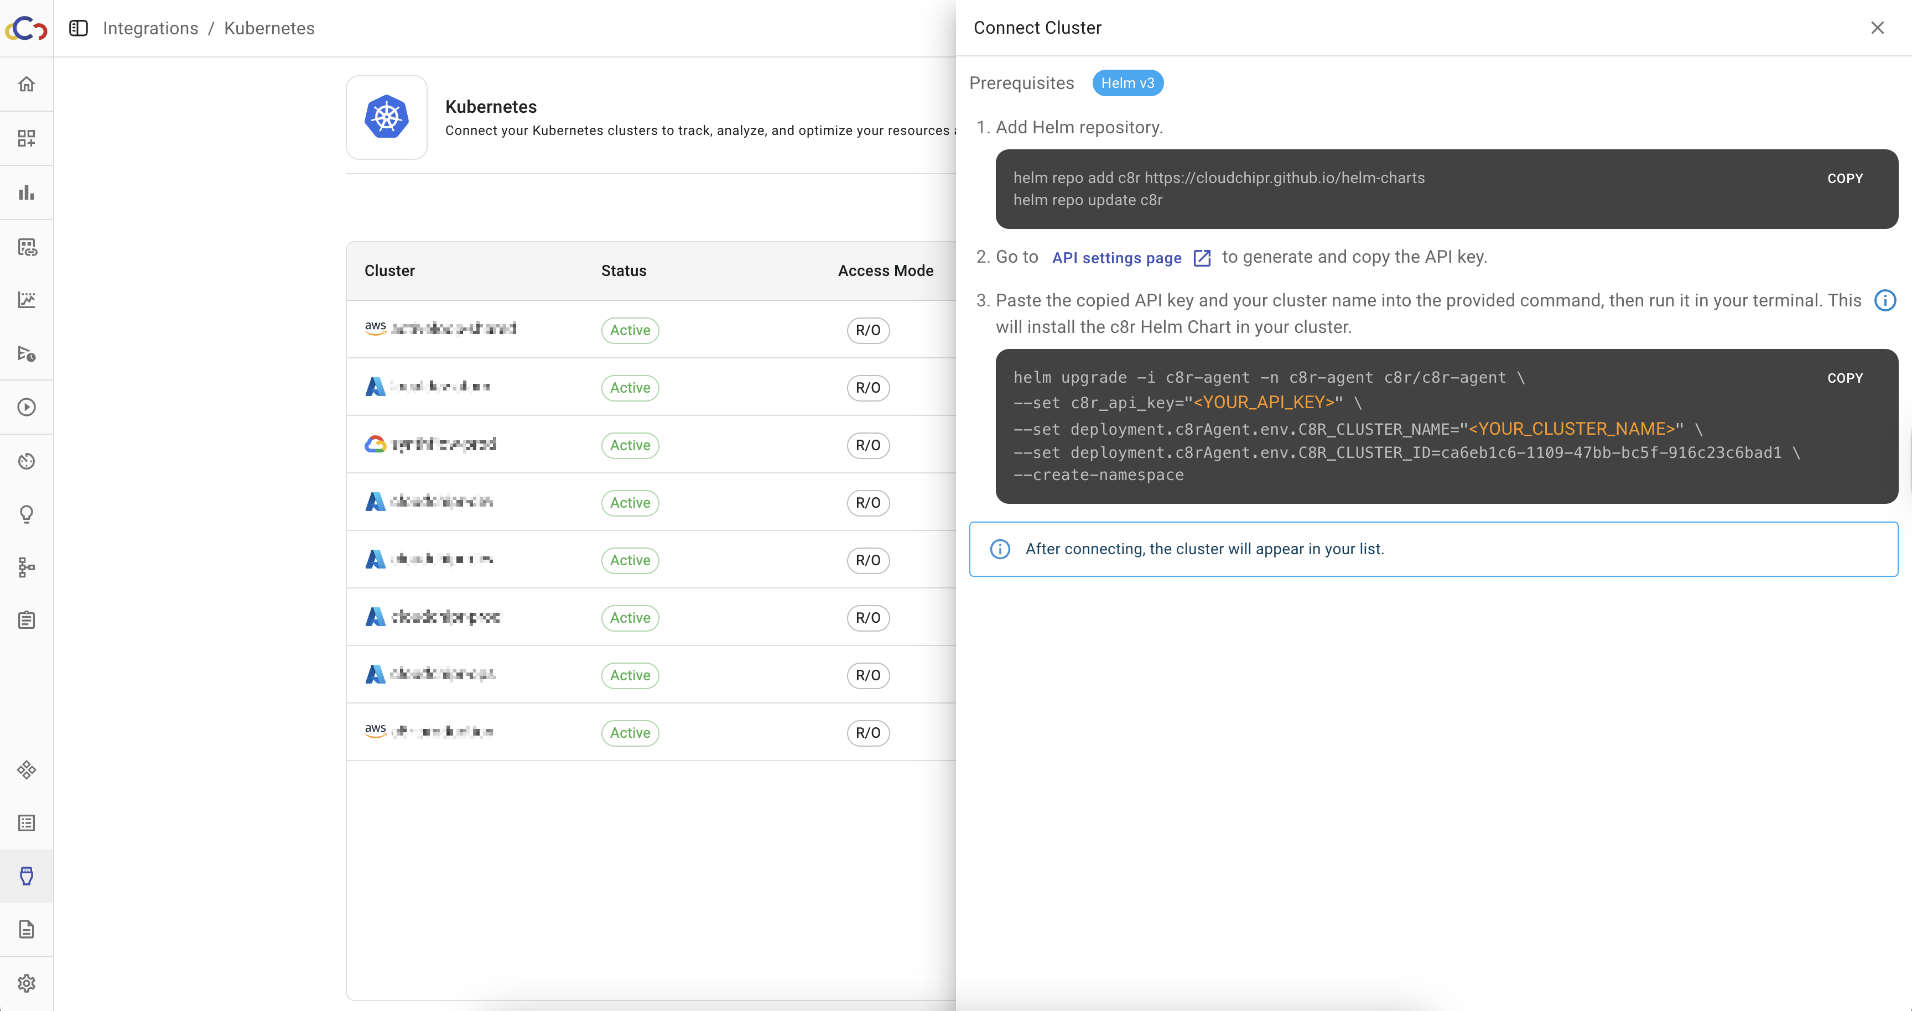Screen dimensions: 1912x1011
Task: Copy the helm repo add command
Action: click(1845, 179)
